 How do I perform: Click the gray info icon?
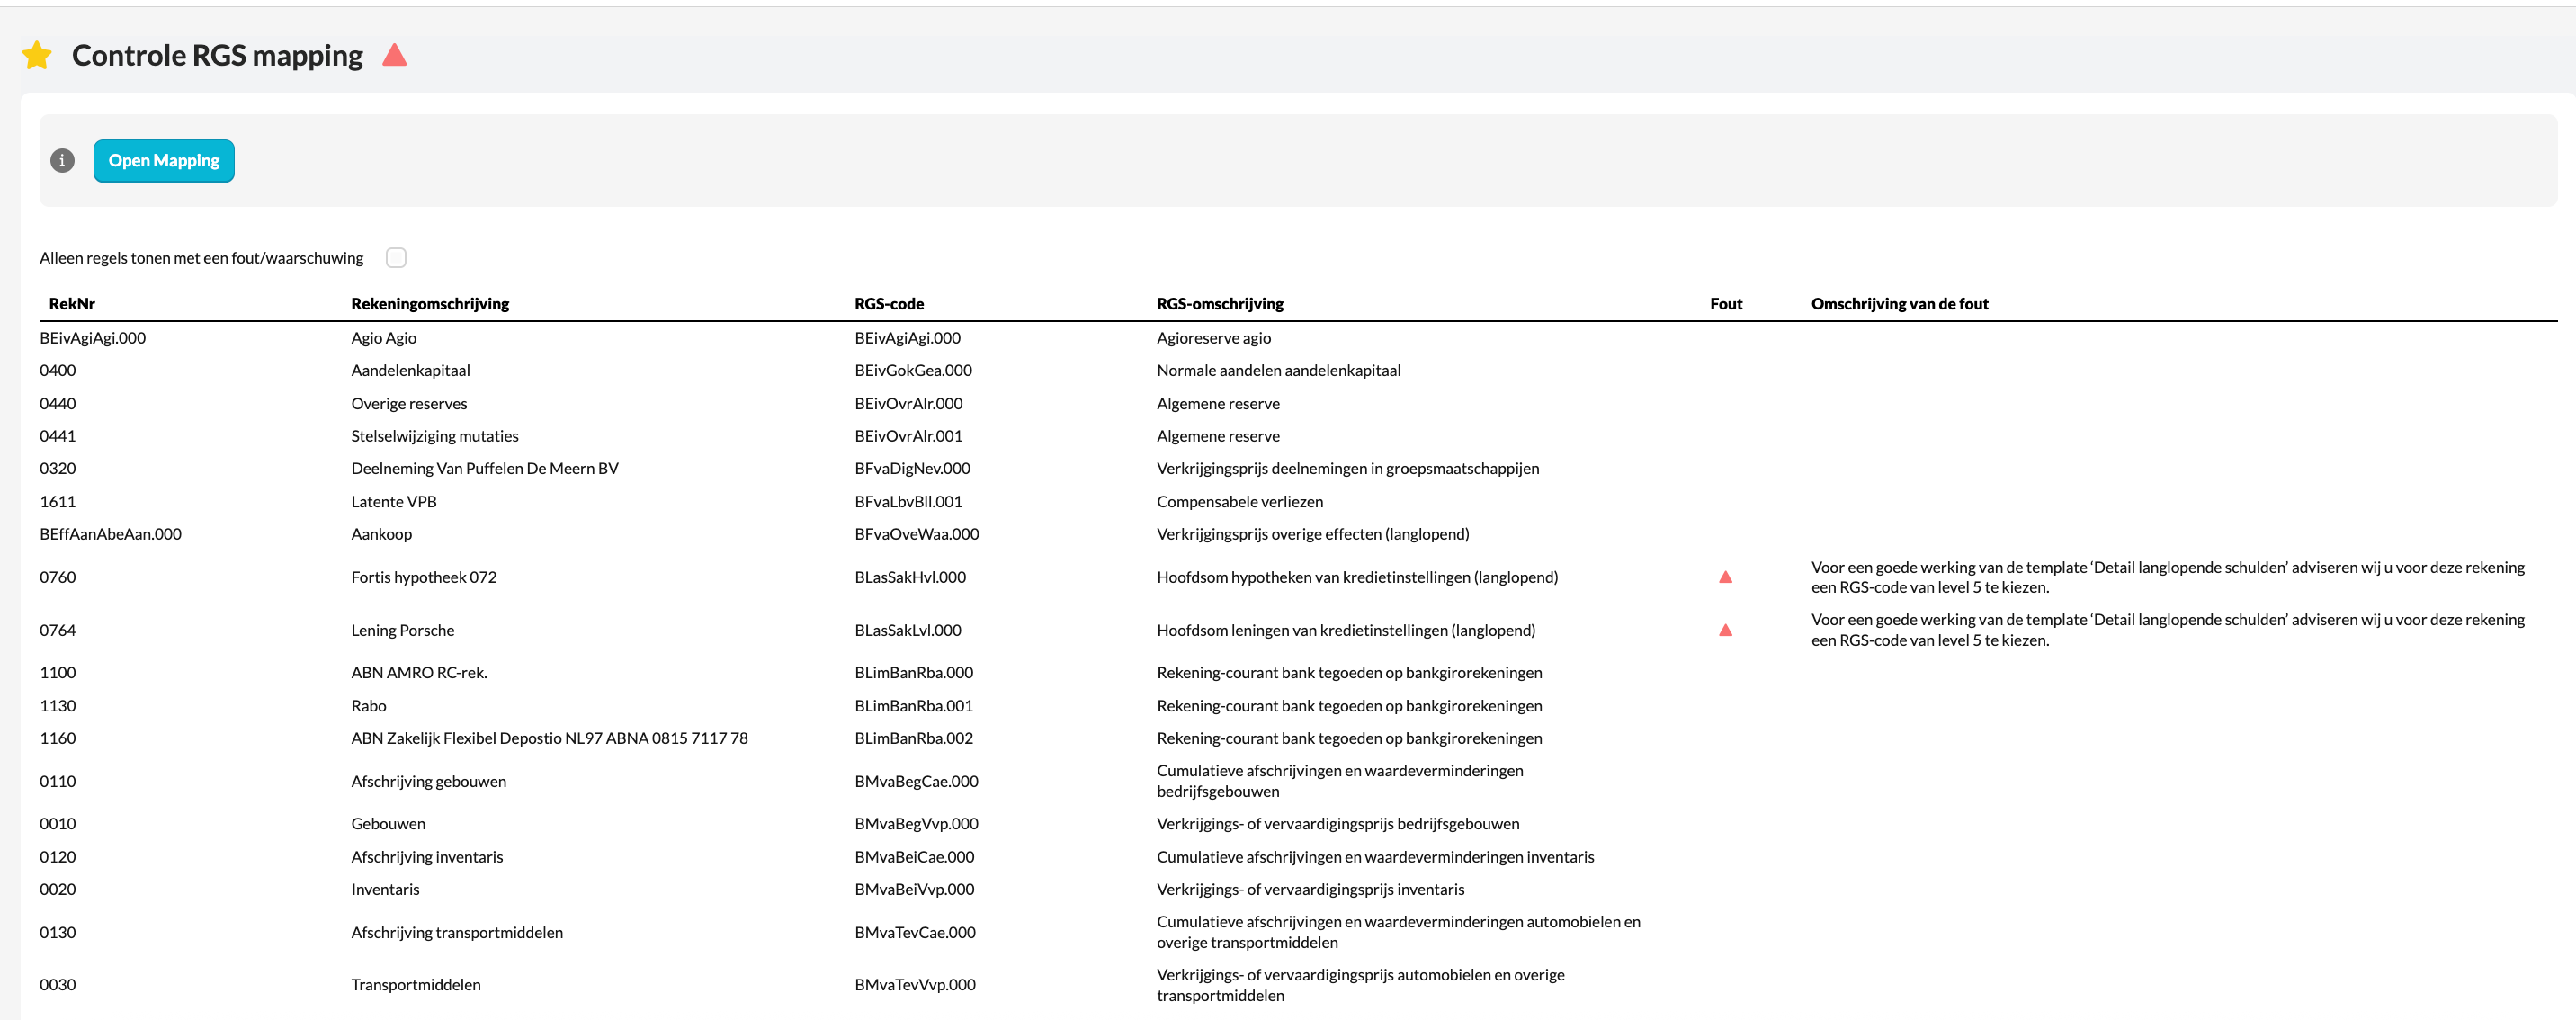pyautogui.click(x=62, y=161)
